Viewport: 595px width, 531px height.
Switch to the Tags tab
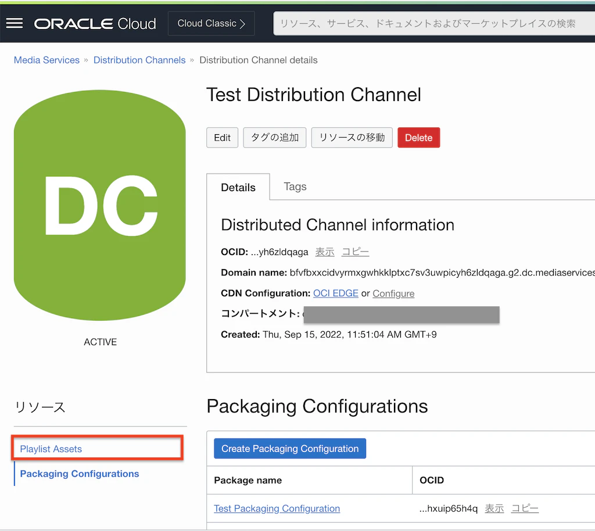pos(295,186)
